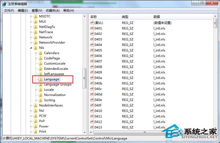Select the PCW folder icon
220x143 pixels.
click(36, 116)
